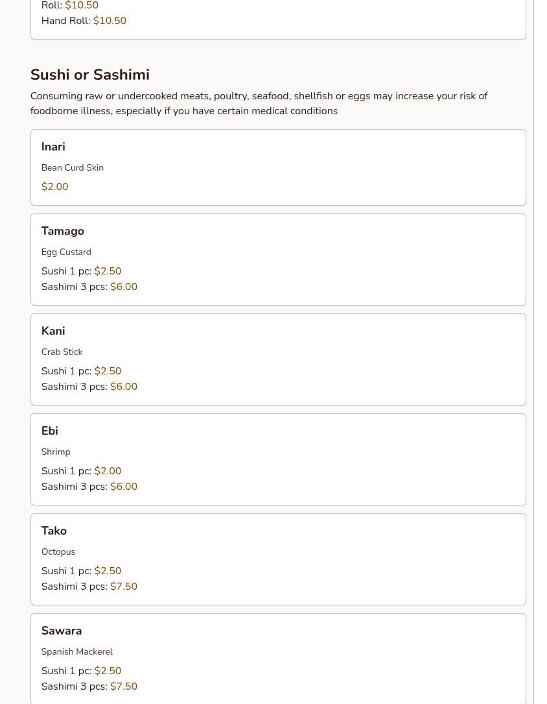Click the Shrimp description text
This screenshot has width=547, height=704.
click(x=56, y=452)
